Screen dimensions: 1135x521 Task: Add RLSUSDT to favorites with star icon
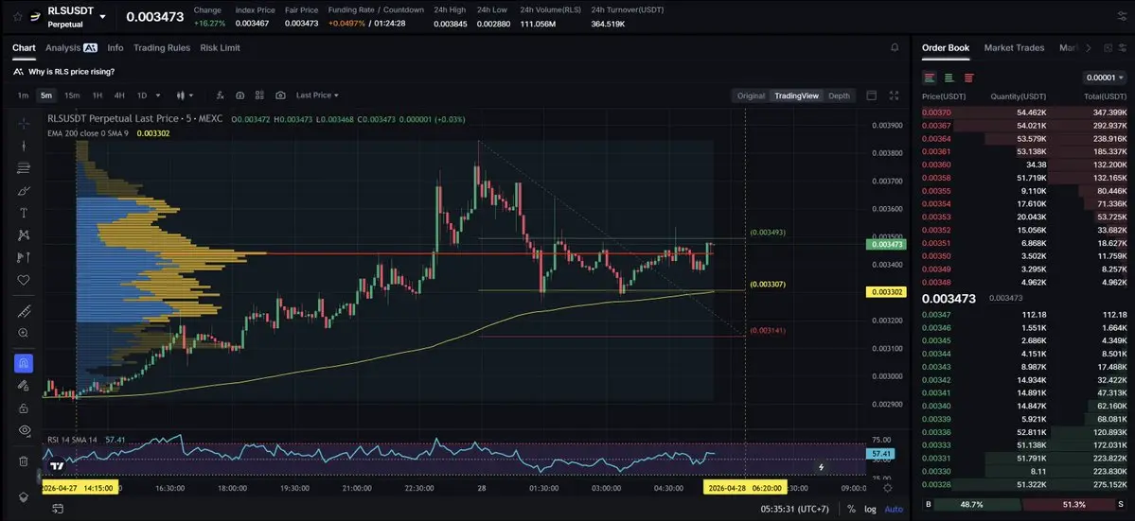coord(17,17)
